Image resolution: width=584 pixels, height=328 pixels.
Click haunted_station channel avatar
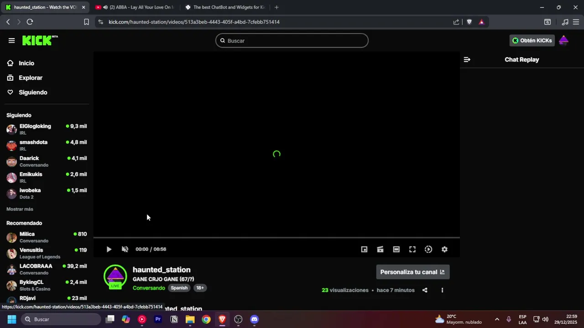click(115, 276)
